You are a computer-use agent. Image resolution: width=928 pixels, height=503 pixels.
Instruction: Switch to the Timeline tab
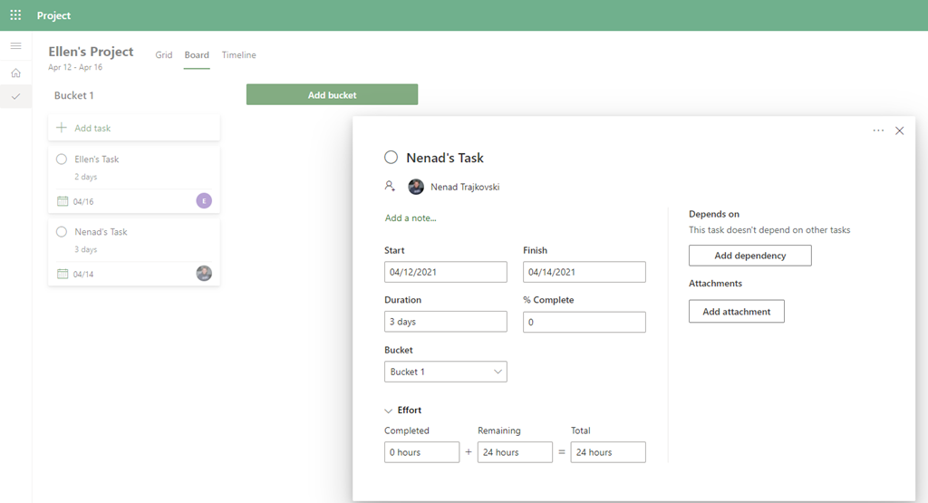[239, 55]
